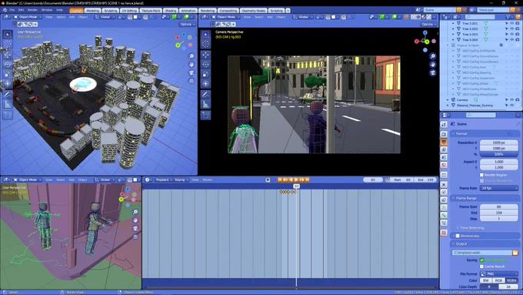The width and height of the screenshot is (523, 295).
Task: Select RGBA color mode button
Action: pos(511,280)
